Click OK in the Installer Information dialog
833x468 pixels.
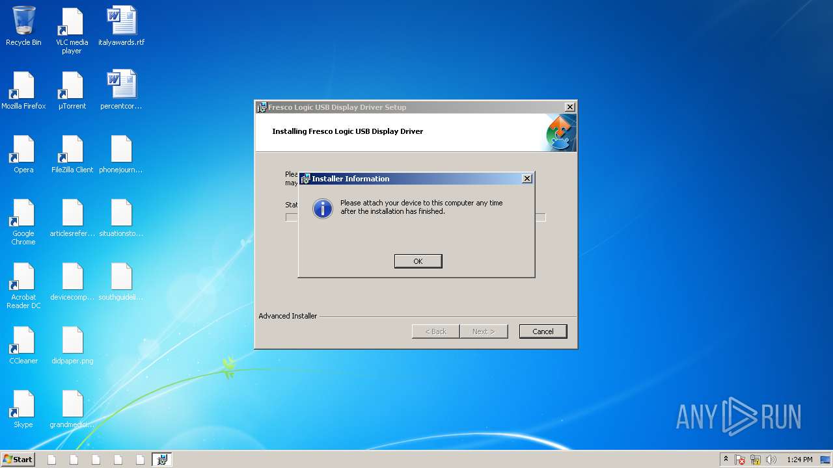pos(418,261)
